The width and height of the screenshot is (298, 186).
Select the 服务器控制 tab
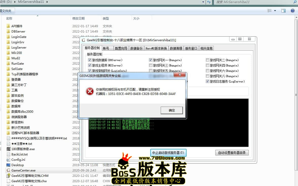point(92,48)
